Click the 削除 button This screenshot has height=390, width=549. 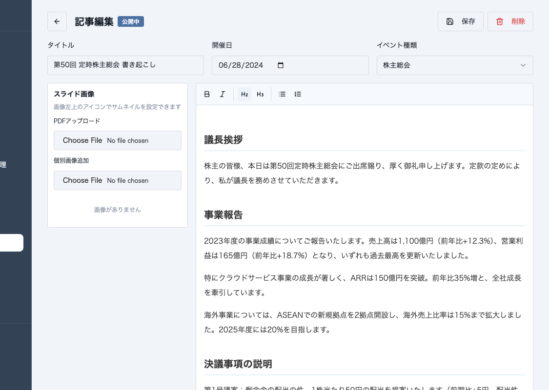[x=510, y=21]
